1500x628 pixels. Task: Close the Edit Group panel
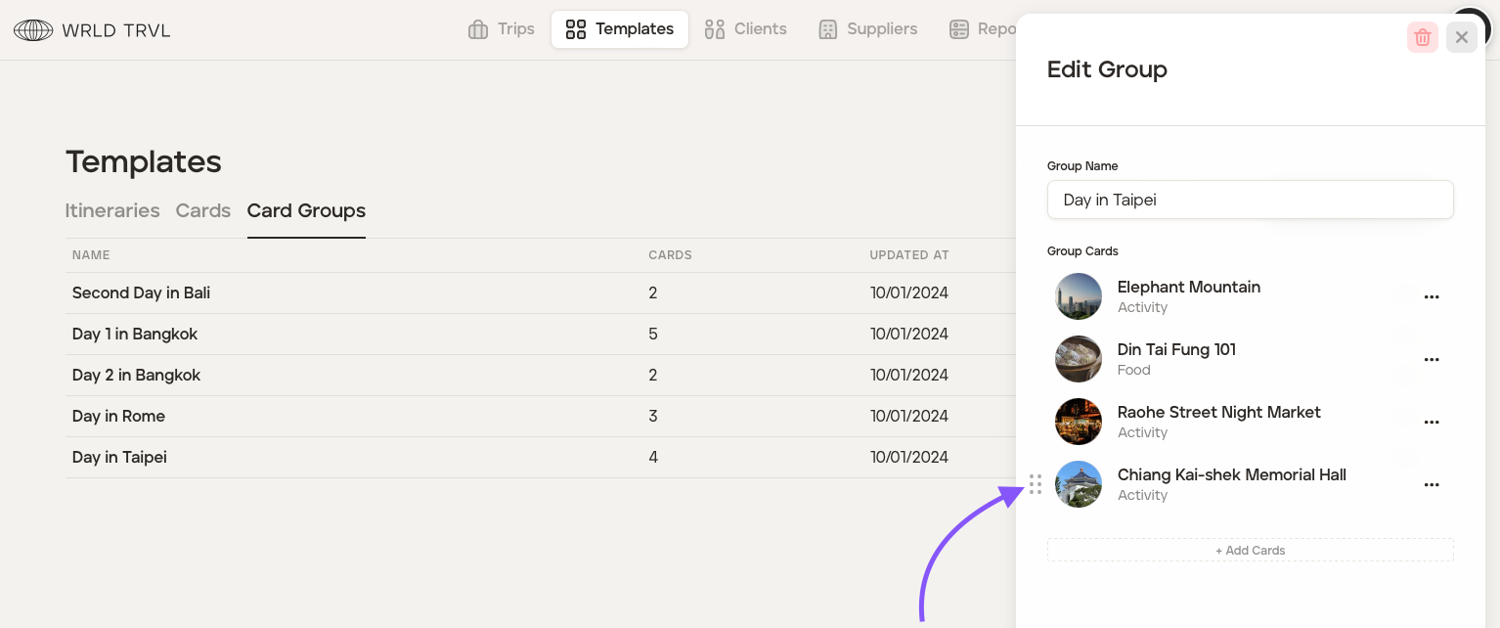tap(1461, 37)
